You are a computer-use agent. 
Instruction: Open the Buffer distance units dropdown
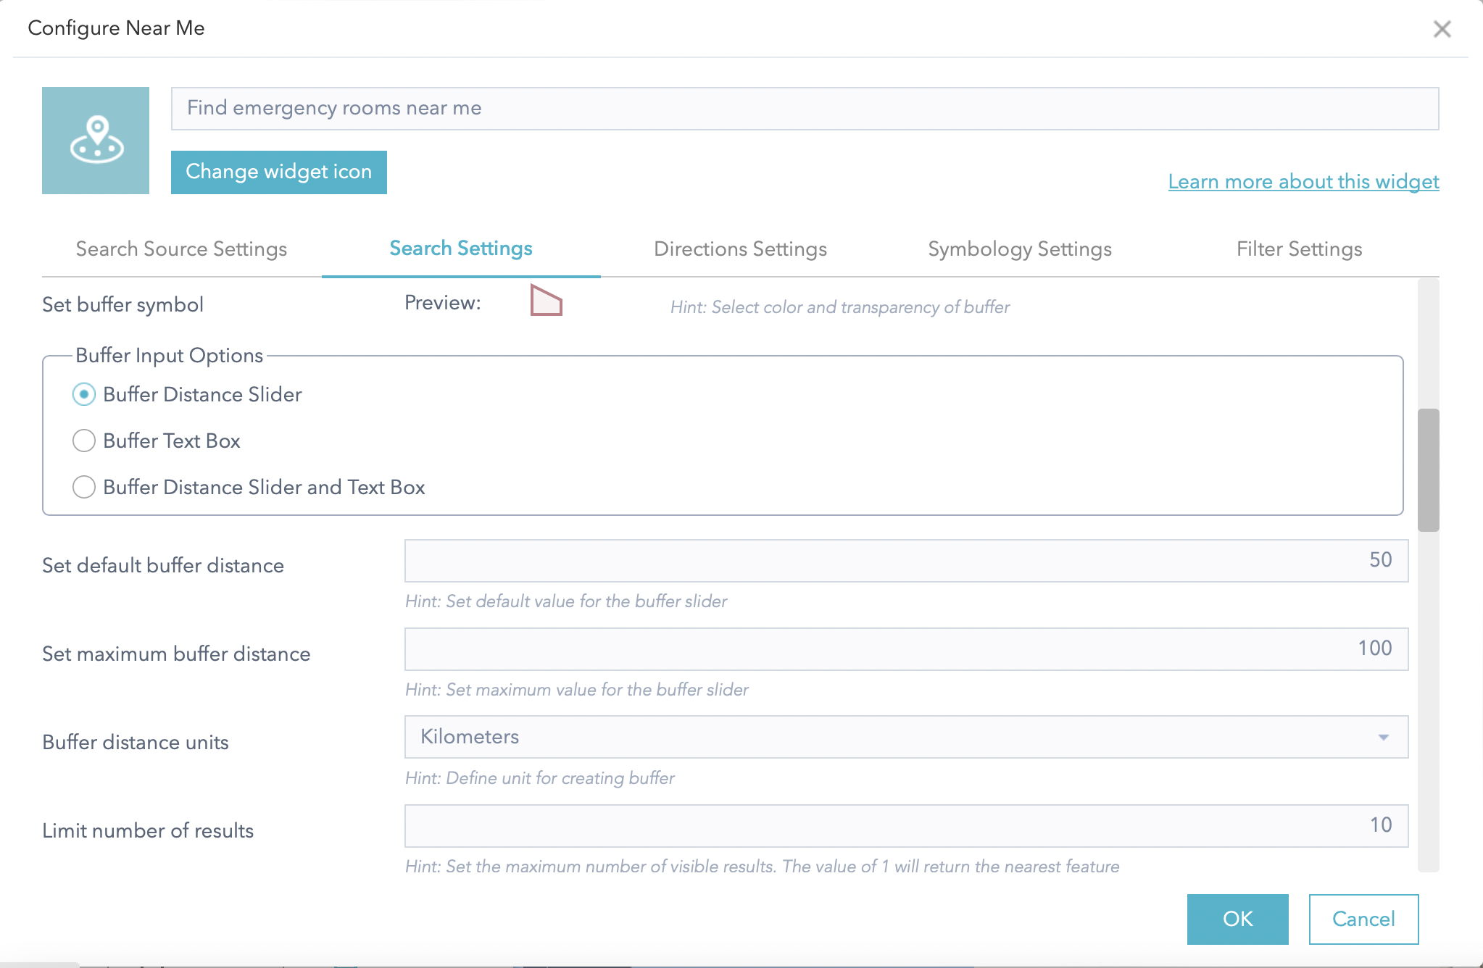[906, 737]
